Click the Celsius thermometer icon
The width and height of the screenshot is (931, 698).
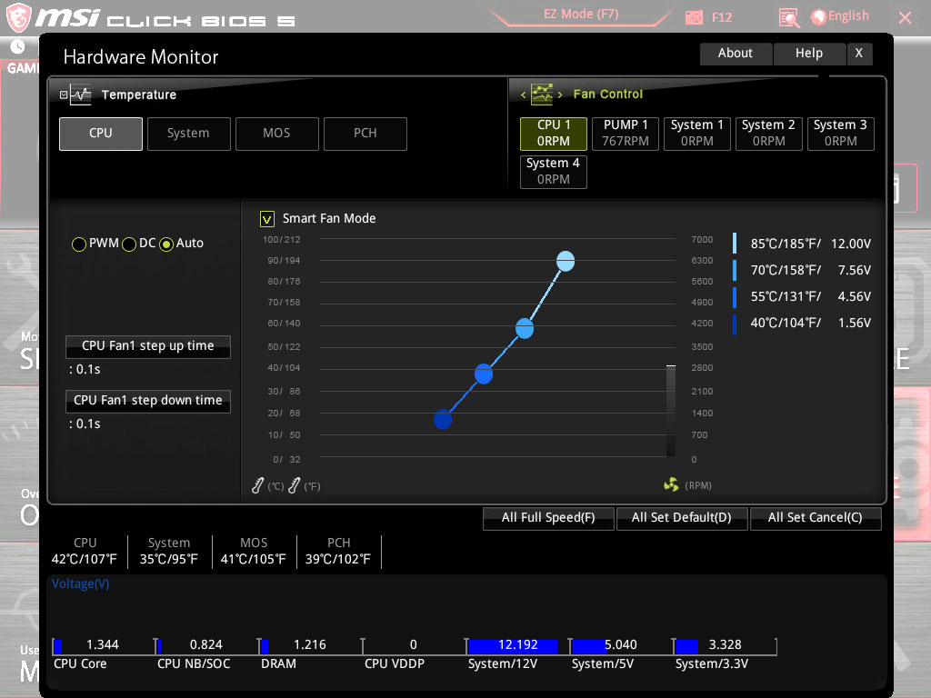pyautogui.click(x=257, y=485)
